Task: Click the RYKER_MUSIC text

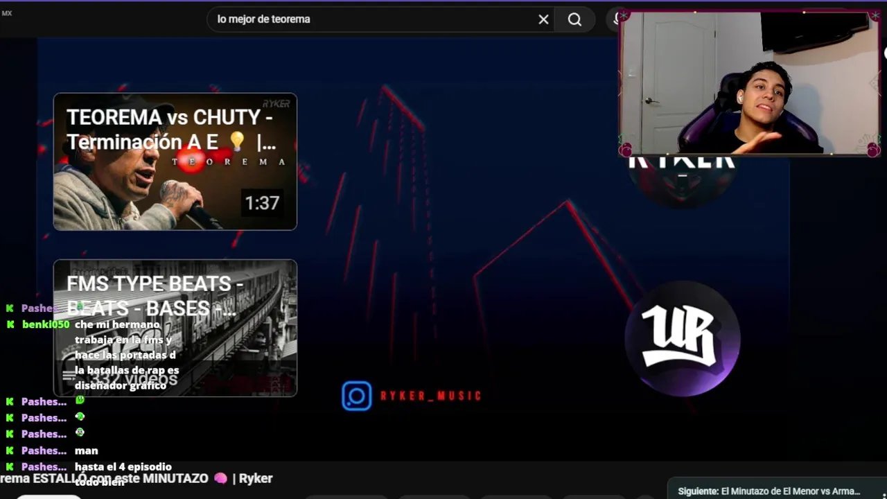Action: [x=430, y=396]
